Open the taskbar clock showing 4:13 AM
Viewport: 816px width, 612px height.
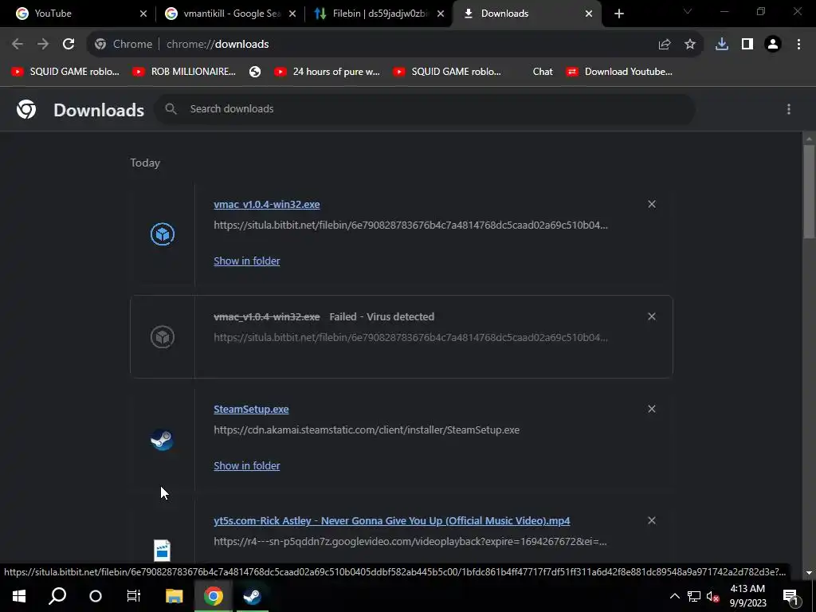(x=747, y=596)
